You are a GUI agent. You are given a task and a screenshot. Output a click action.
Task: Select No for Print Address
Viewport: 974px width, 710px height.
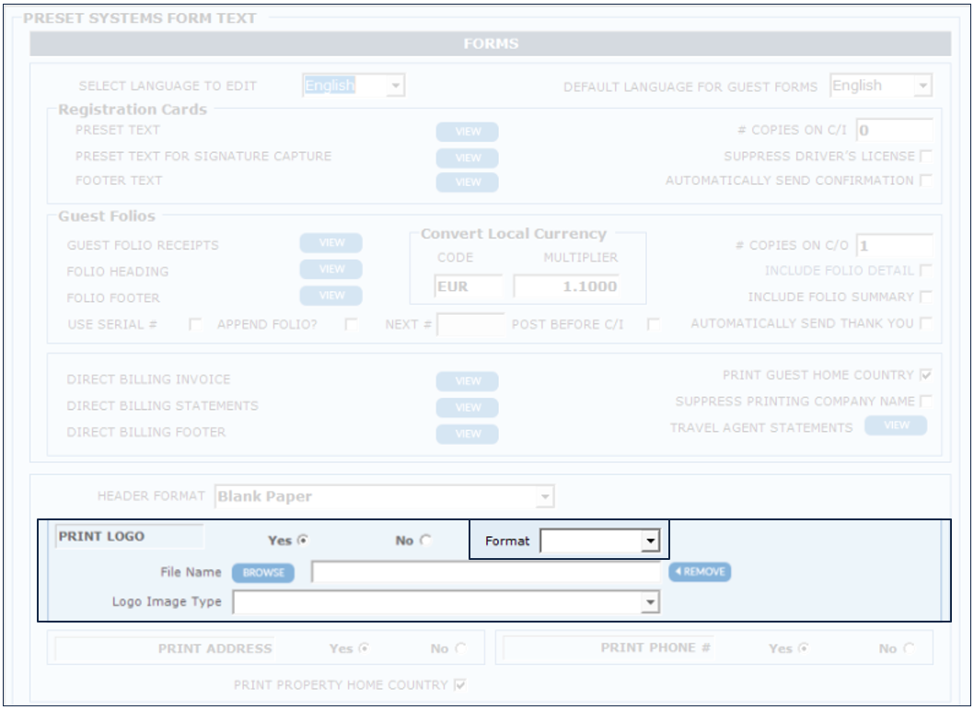click(x=459, y=648)
